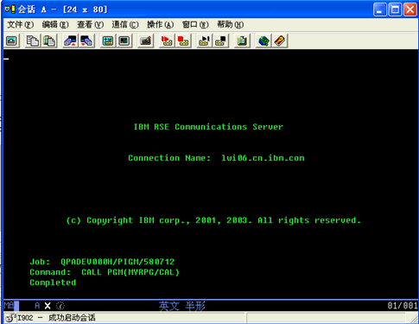Click the 'A' session letter in operator area
Image resolution: width=419 pixels, height=324 pixels.
pos(37,306)
